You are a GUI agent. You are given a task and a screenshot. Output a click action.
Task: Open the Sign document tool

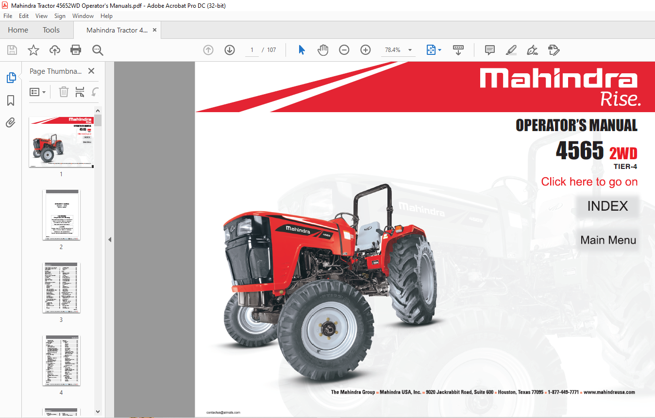[x=532, y=50]
